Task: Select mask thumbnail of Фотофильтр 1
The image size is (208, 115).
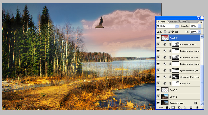Action: pos(176,44)
